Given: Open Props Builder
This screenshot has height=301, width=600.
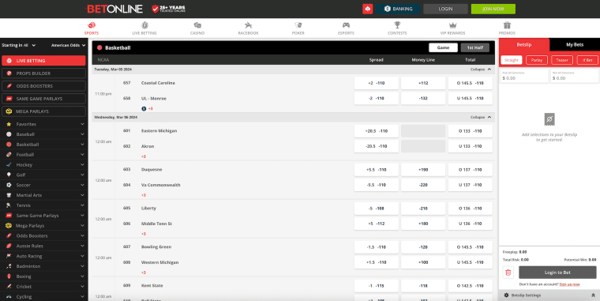Looking at the screenshot, I should pos(43,73).
